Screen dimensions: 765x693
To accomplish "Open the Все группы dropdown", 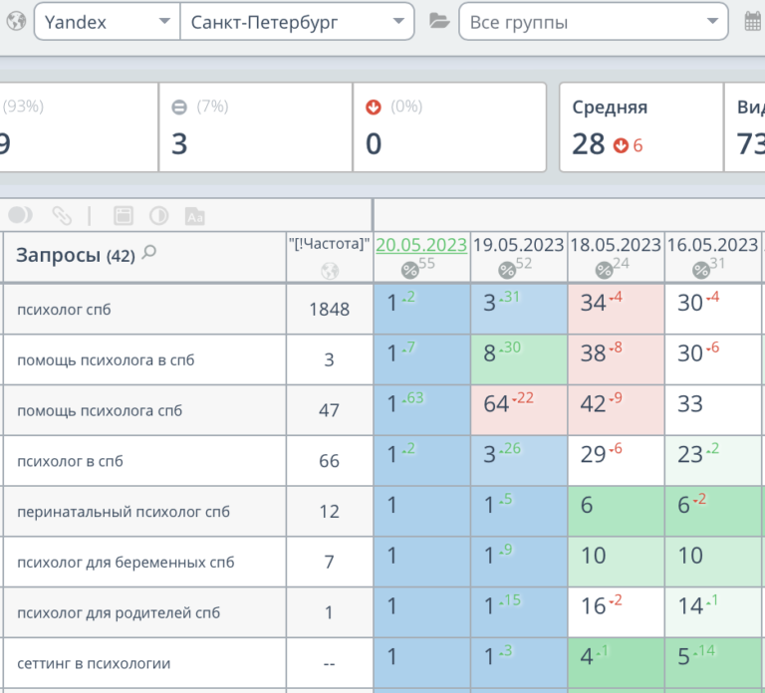I will click(594, 21).
